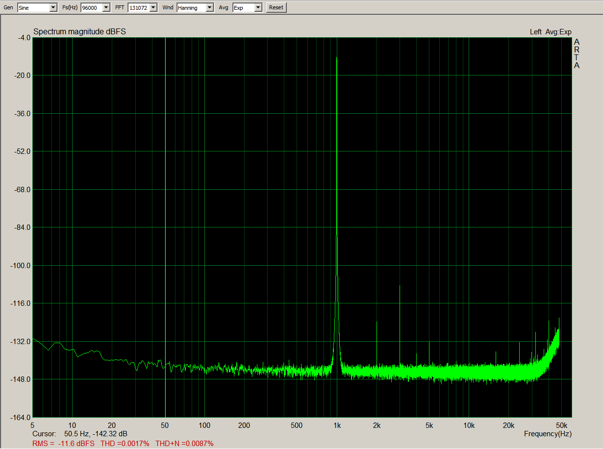Click the vertical ARTA label
Image resolution: width=603 pixels, height=449 pixels.
coord(577,53)
